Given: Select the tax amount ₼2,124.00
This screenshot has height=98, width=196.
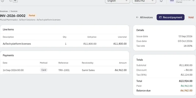Looking at the screenshot, I should coord(186,75).
